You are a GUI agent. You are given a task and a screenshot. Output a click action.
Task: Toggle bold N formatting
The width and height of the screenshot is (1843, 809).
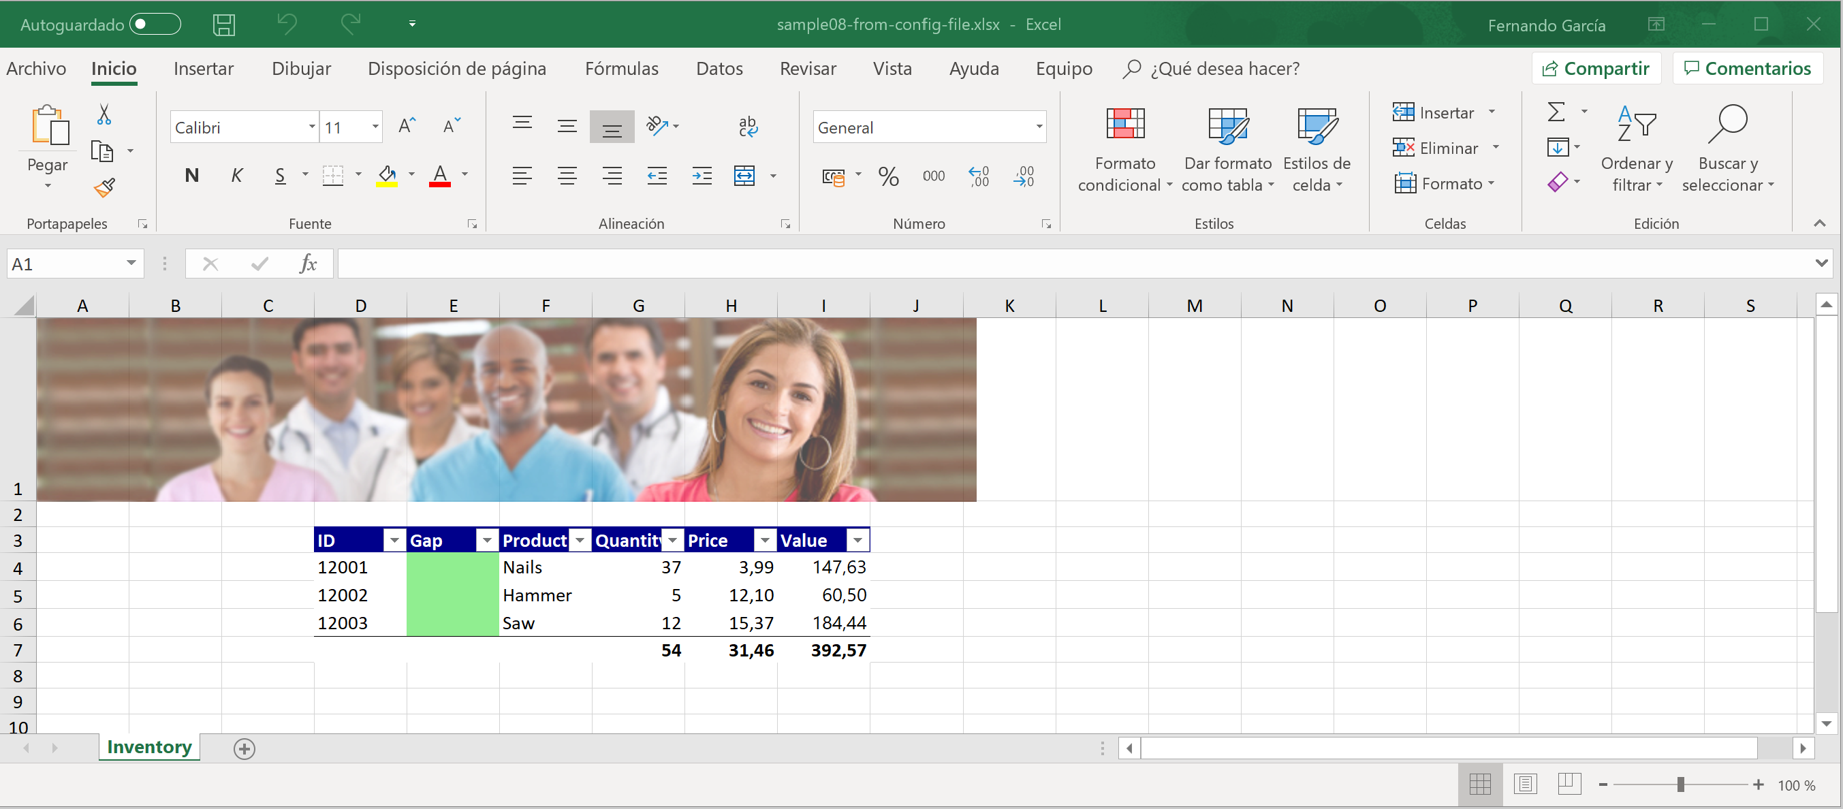point(191,175)
